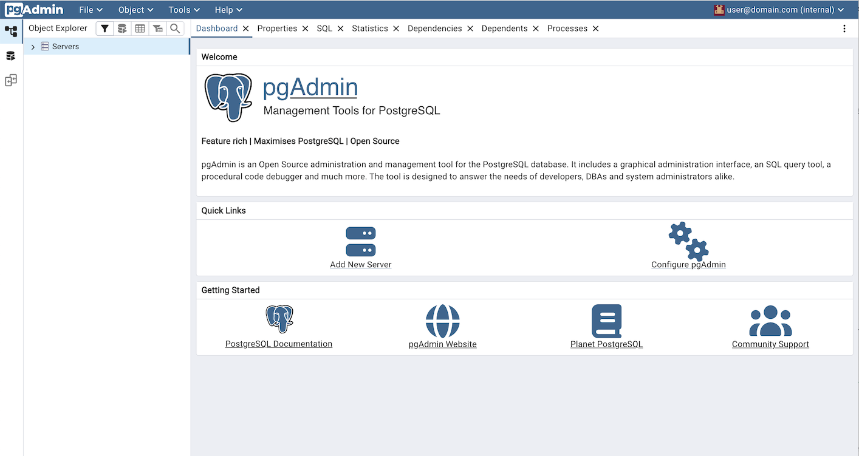The width and height of the screenshot is (859, 456).
Task: Click the PostgreSQL Documentation elephant icon
Action: point(279,319)
